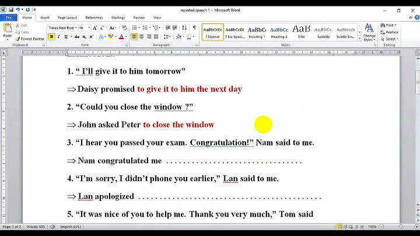This screenshot has height=236, width=420.
Task: Switch to the Page Layout tab
Action: coord(67,18)
